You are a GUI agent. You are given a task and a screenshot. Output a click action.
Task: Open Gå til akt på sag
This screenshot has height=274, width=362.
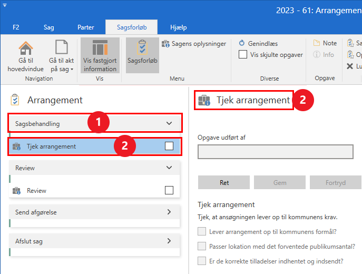coord(61,55)
